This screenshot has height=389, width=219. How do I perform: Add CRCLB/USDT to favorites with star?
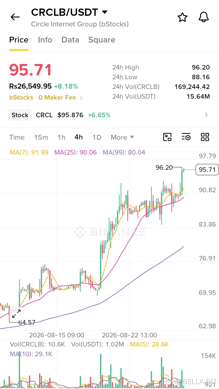coord(182,17)
